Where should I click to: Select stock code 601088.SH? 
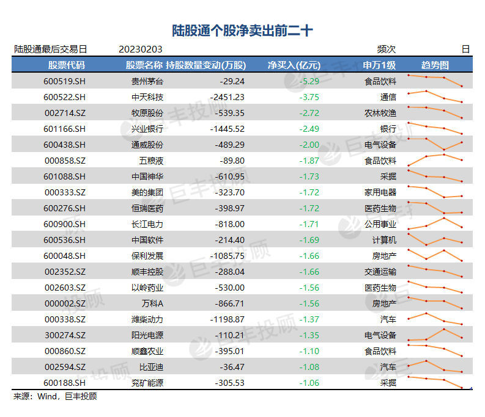(x=64, y=176)
